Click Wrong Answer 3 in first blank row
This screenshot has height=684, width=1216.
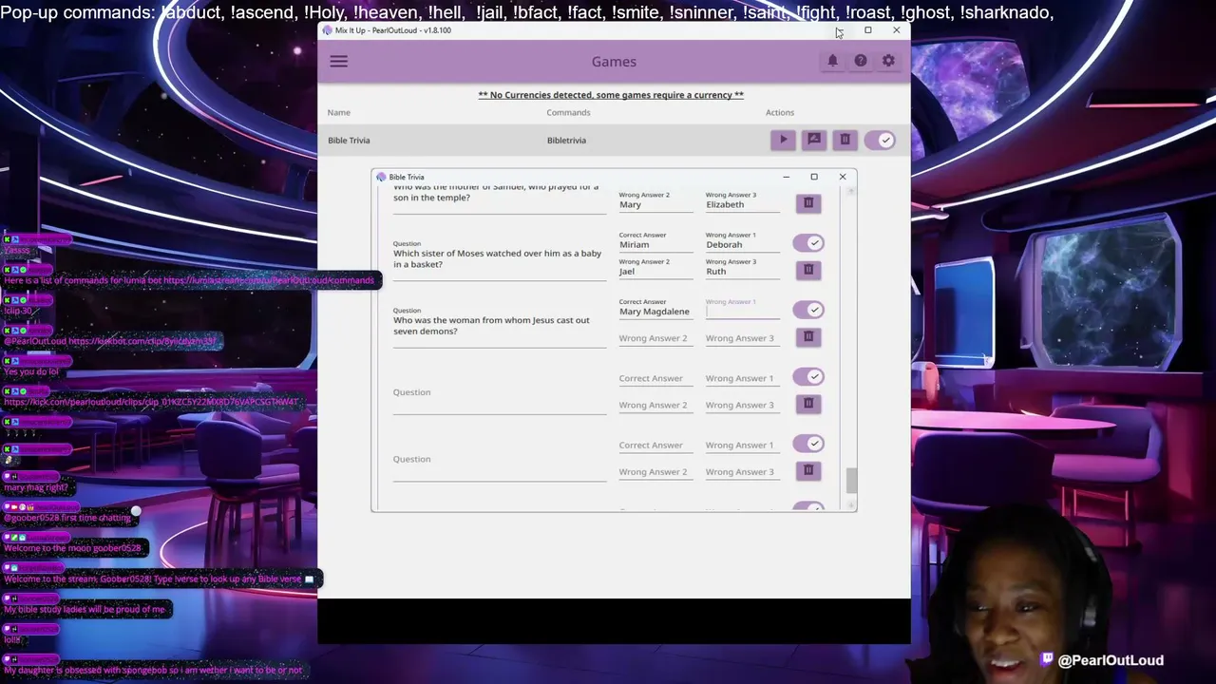click(x=742, y=405)
